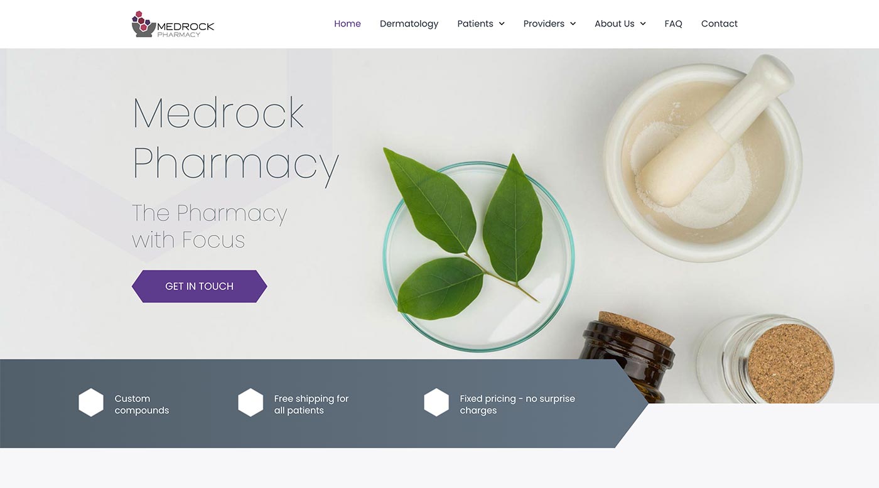Click hexagon icon beside Free shipping text
This screenshot has height=488, width=879.
click(x=251, y=403)
